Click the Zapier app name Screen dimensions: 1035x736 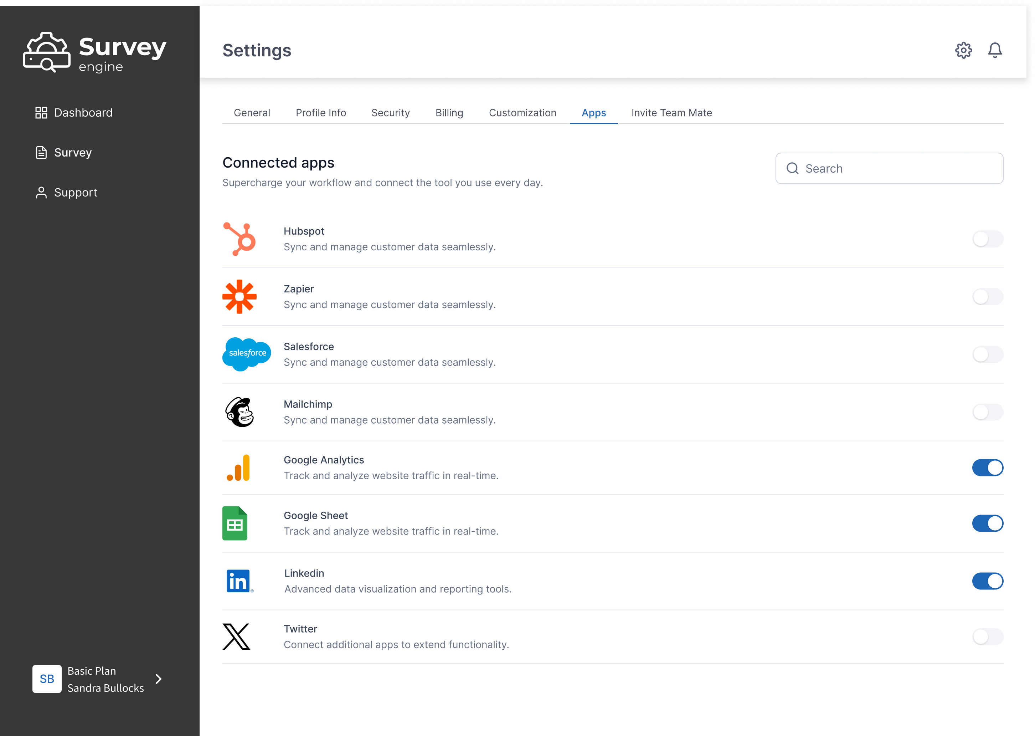pos(299,289)
